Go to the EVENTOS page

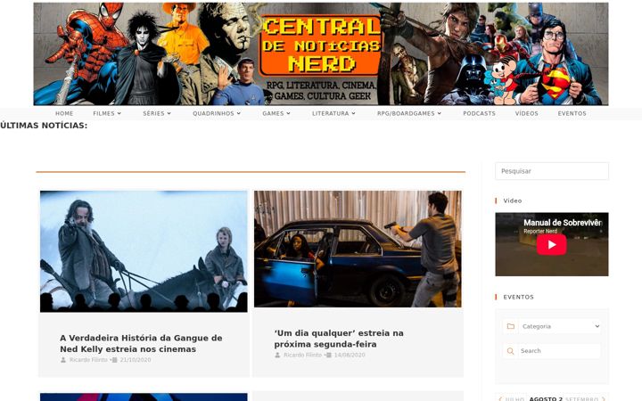[x=572, y=113]
